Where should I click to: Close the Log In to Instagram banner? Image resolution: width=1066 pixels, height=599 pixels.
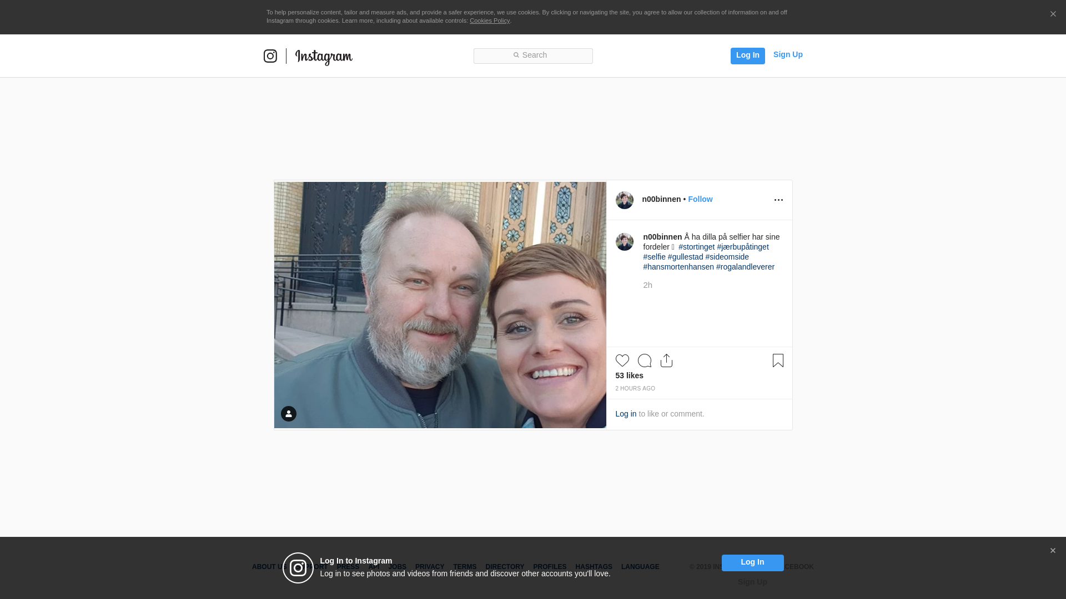point(1053,551)
